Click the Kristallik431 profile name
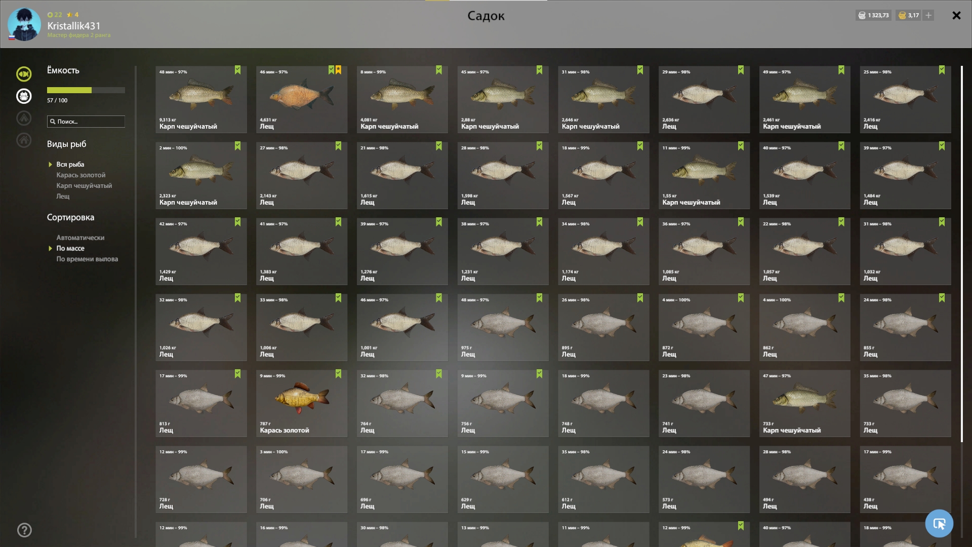The width and height of the screenshot is (972, 547). (74, 26)
